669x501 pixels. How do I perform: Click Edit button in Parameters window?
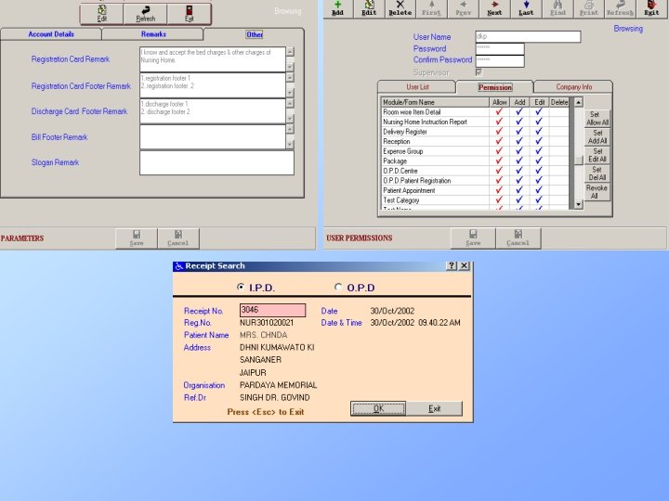(102, 14)
